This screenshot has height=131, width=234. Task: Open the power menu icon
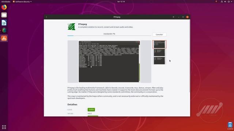pos(229,1)
